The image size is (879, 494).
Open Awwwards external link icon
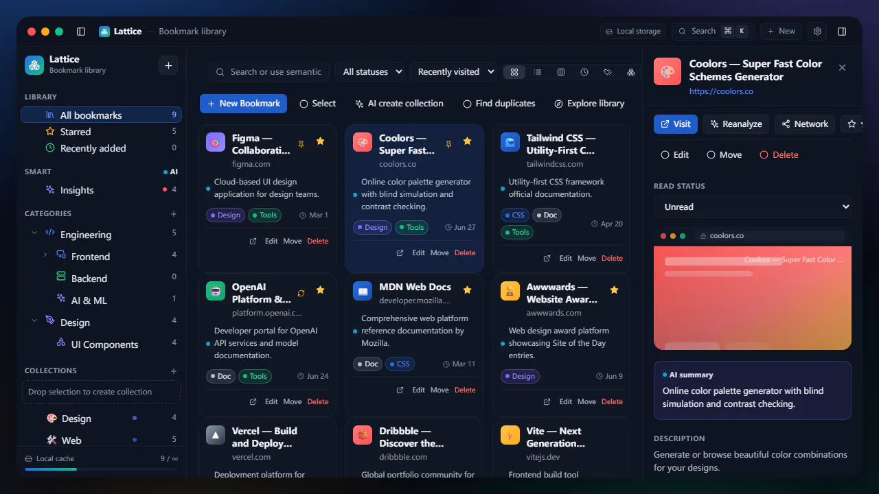(x=547, y=402)
